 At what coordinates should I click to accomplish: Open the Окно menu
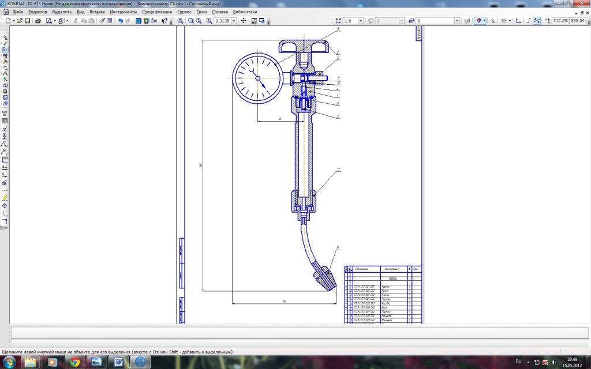tap(201, 12)
